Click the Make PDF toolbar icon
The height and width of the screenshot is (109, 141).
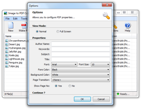(24, 25)
